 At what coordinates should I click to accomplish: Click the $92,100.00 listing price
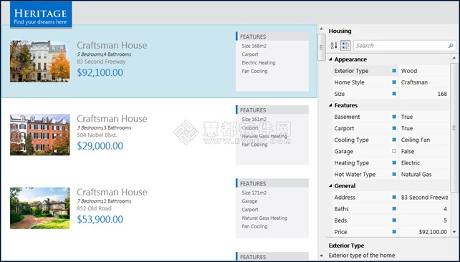(x=100, y=72)
